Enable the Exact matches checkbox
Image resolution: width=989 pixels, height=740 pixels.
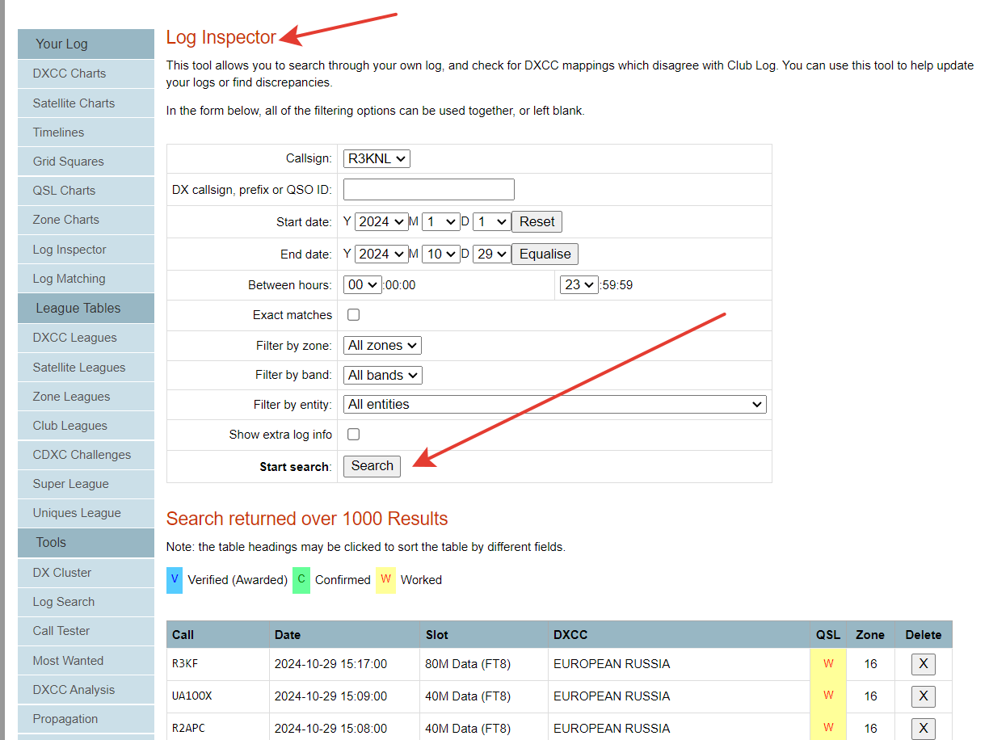click(x=353, y=315)
